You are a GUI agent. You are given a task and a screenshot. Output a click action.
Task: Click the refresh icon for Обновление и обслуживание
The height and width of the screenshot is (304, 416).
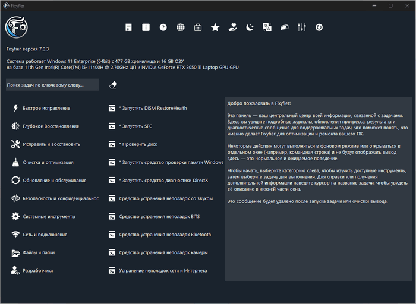pos(15,180)
